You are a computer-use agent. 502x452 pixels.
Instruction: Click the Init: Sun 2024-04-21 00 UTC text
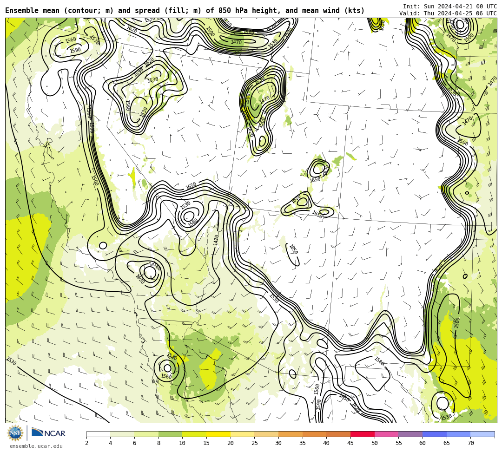point(450,7)
